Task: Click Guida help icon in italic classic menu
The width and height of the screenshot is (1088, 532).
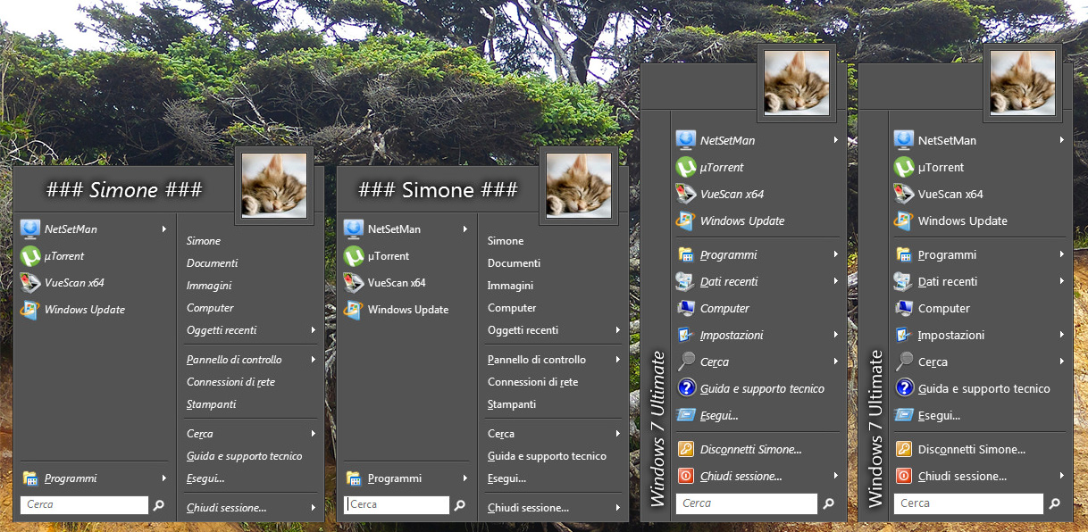Action: (686, 388)
